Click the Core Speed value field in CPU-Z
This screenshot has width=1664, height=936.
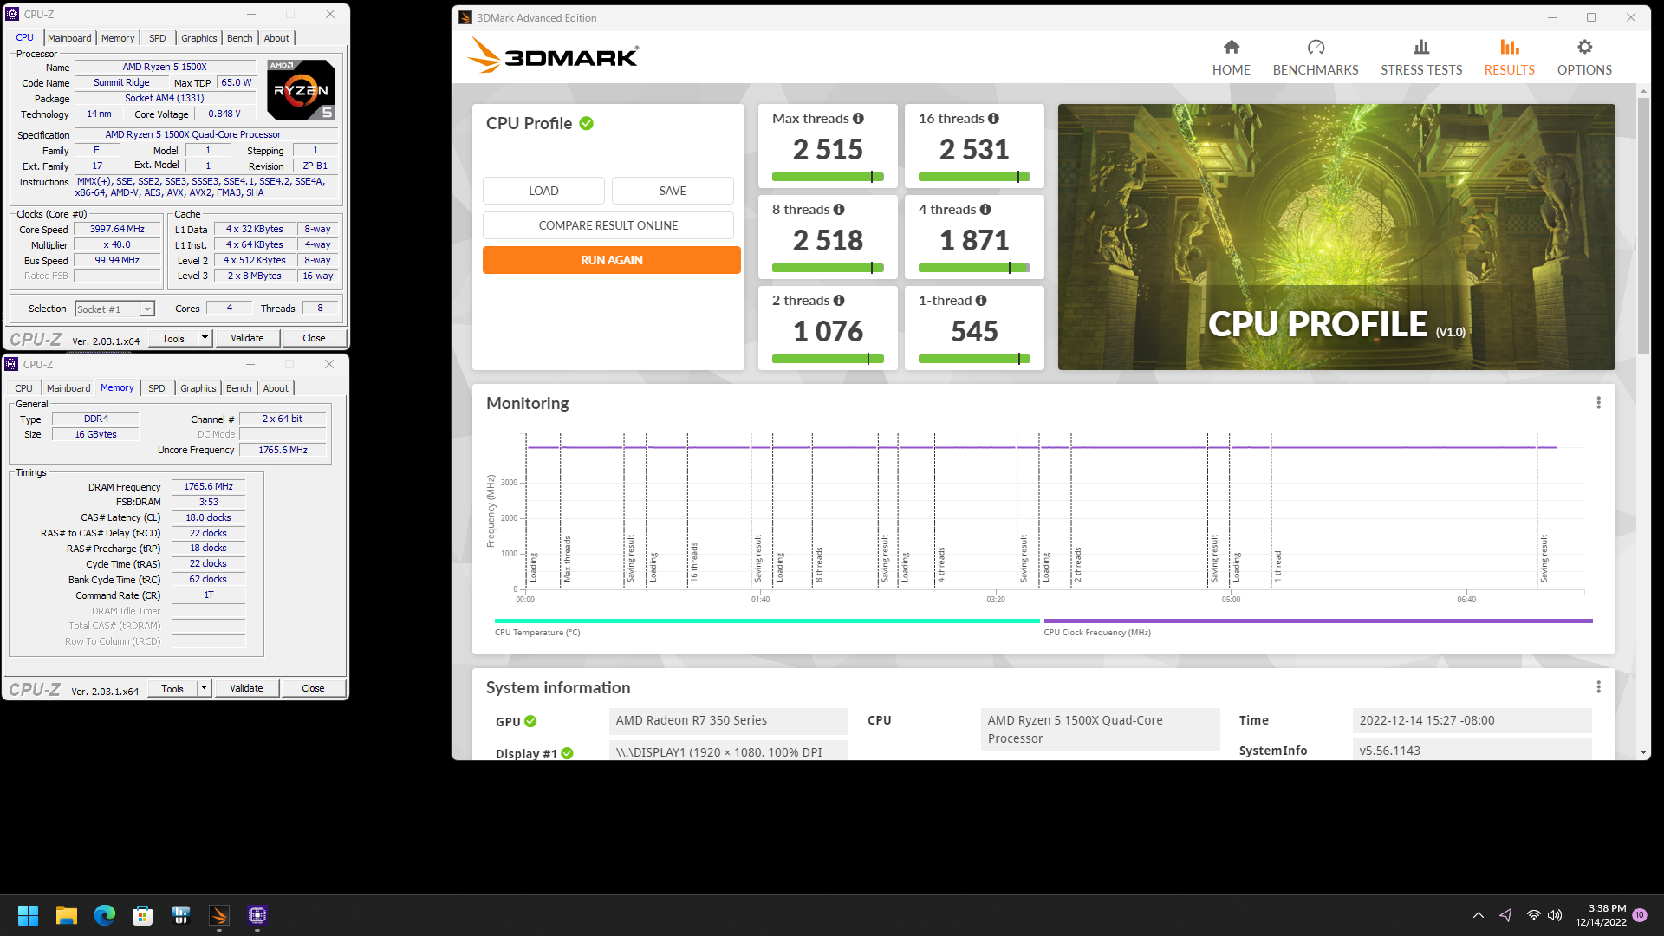117,230
